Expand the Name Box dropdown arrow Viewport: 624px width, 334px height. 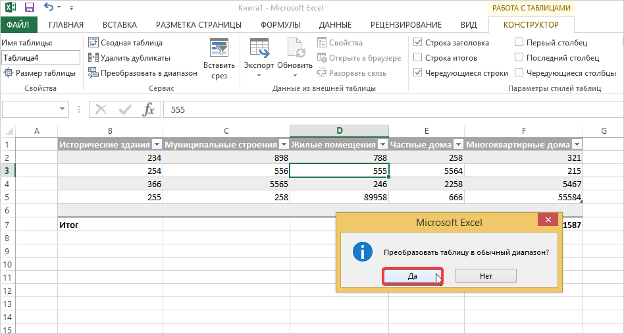pyautogui.click(x=63, y=109)
